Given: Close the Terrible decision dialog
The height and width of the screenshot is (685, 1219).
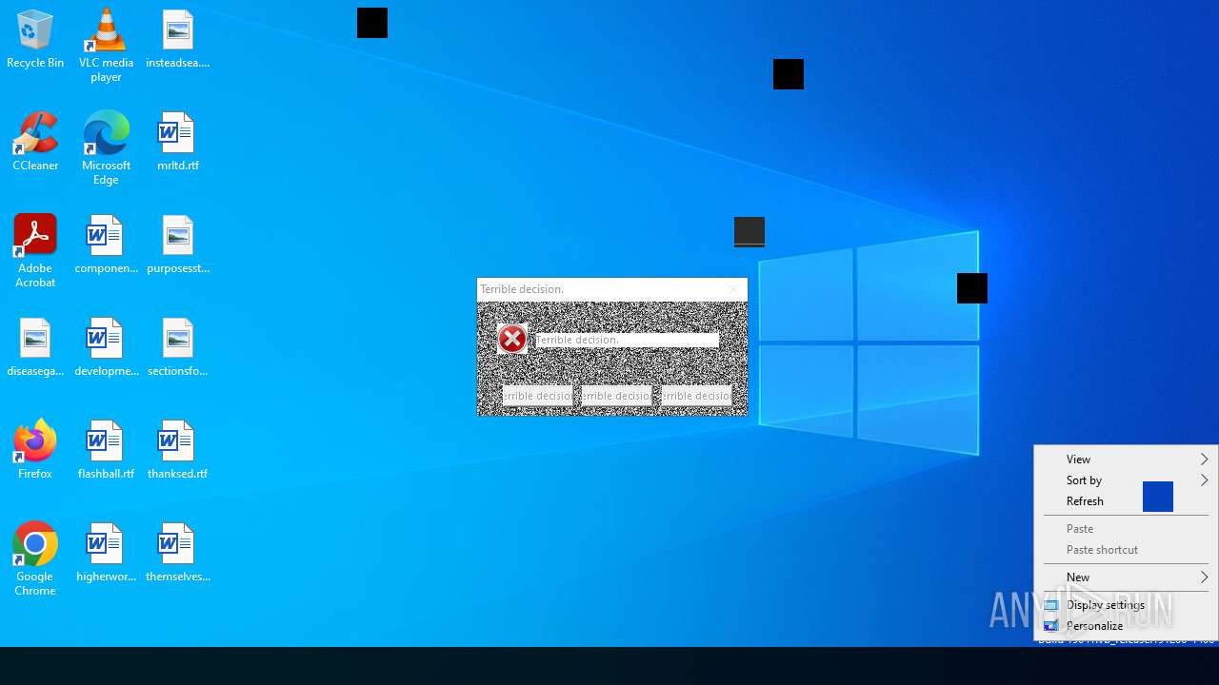Looking at the screenshot, I should (x=733, y=289).
